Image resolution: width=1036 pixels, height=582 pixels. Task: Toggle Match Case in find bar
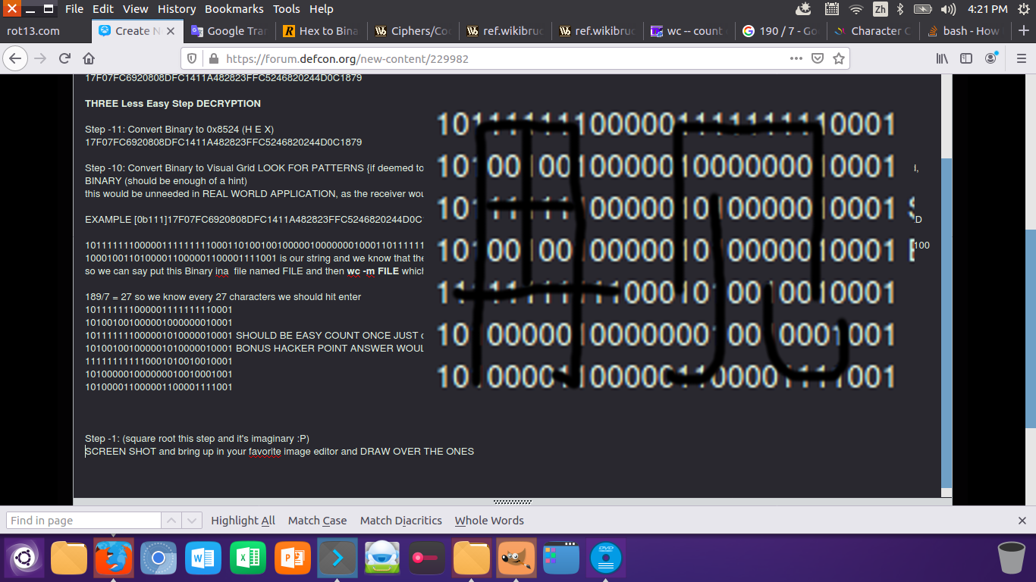click(317, 521)
